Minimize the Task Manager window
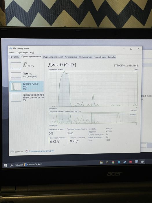The width and height of the screenshot is (152, 203). click(124, 49)
